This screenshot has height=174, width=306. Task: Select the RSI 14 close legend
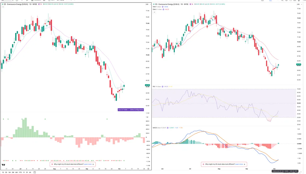157,86
